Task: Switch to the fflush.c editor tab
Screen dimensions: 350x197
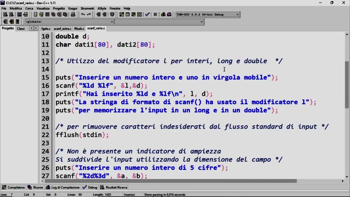Action: click(x=79, y=29)
